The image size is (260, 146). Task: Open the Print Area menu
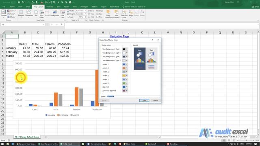click(41, 14)
